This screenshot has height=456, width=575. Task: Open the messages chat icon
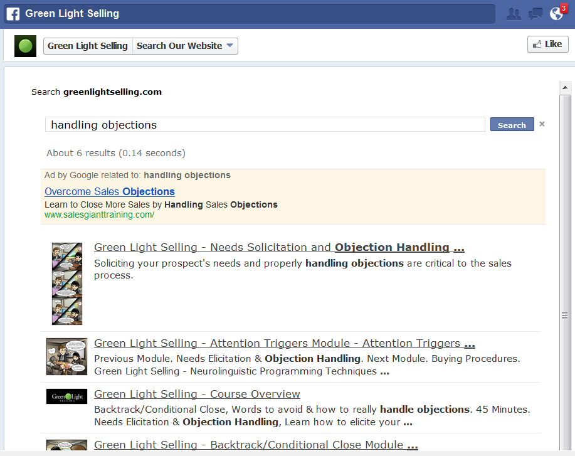pyautogui.click(x=535, y=14)
